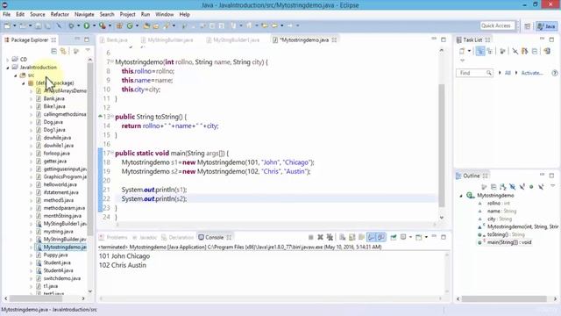Open the Source menu
This screenshot has width=561, height=316.
click(38, 14)
